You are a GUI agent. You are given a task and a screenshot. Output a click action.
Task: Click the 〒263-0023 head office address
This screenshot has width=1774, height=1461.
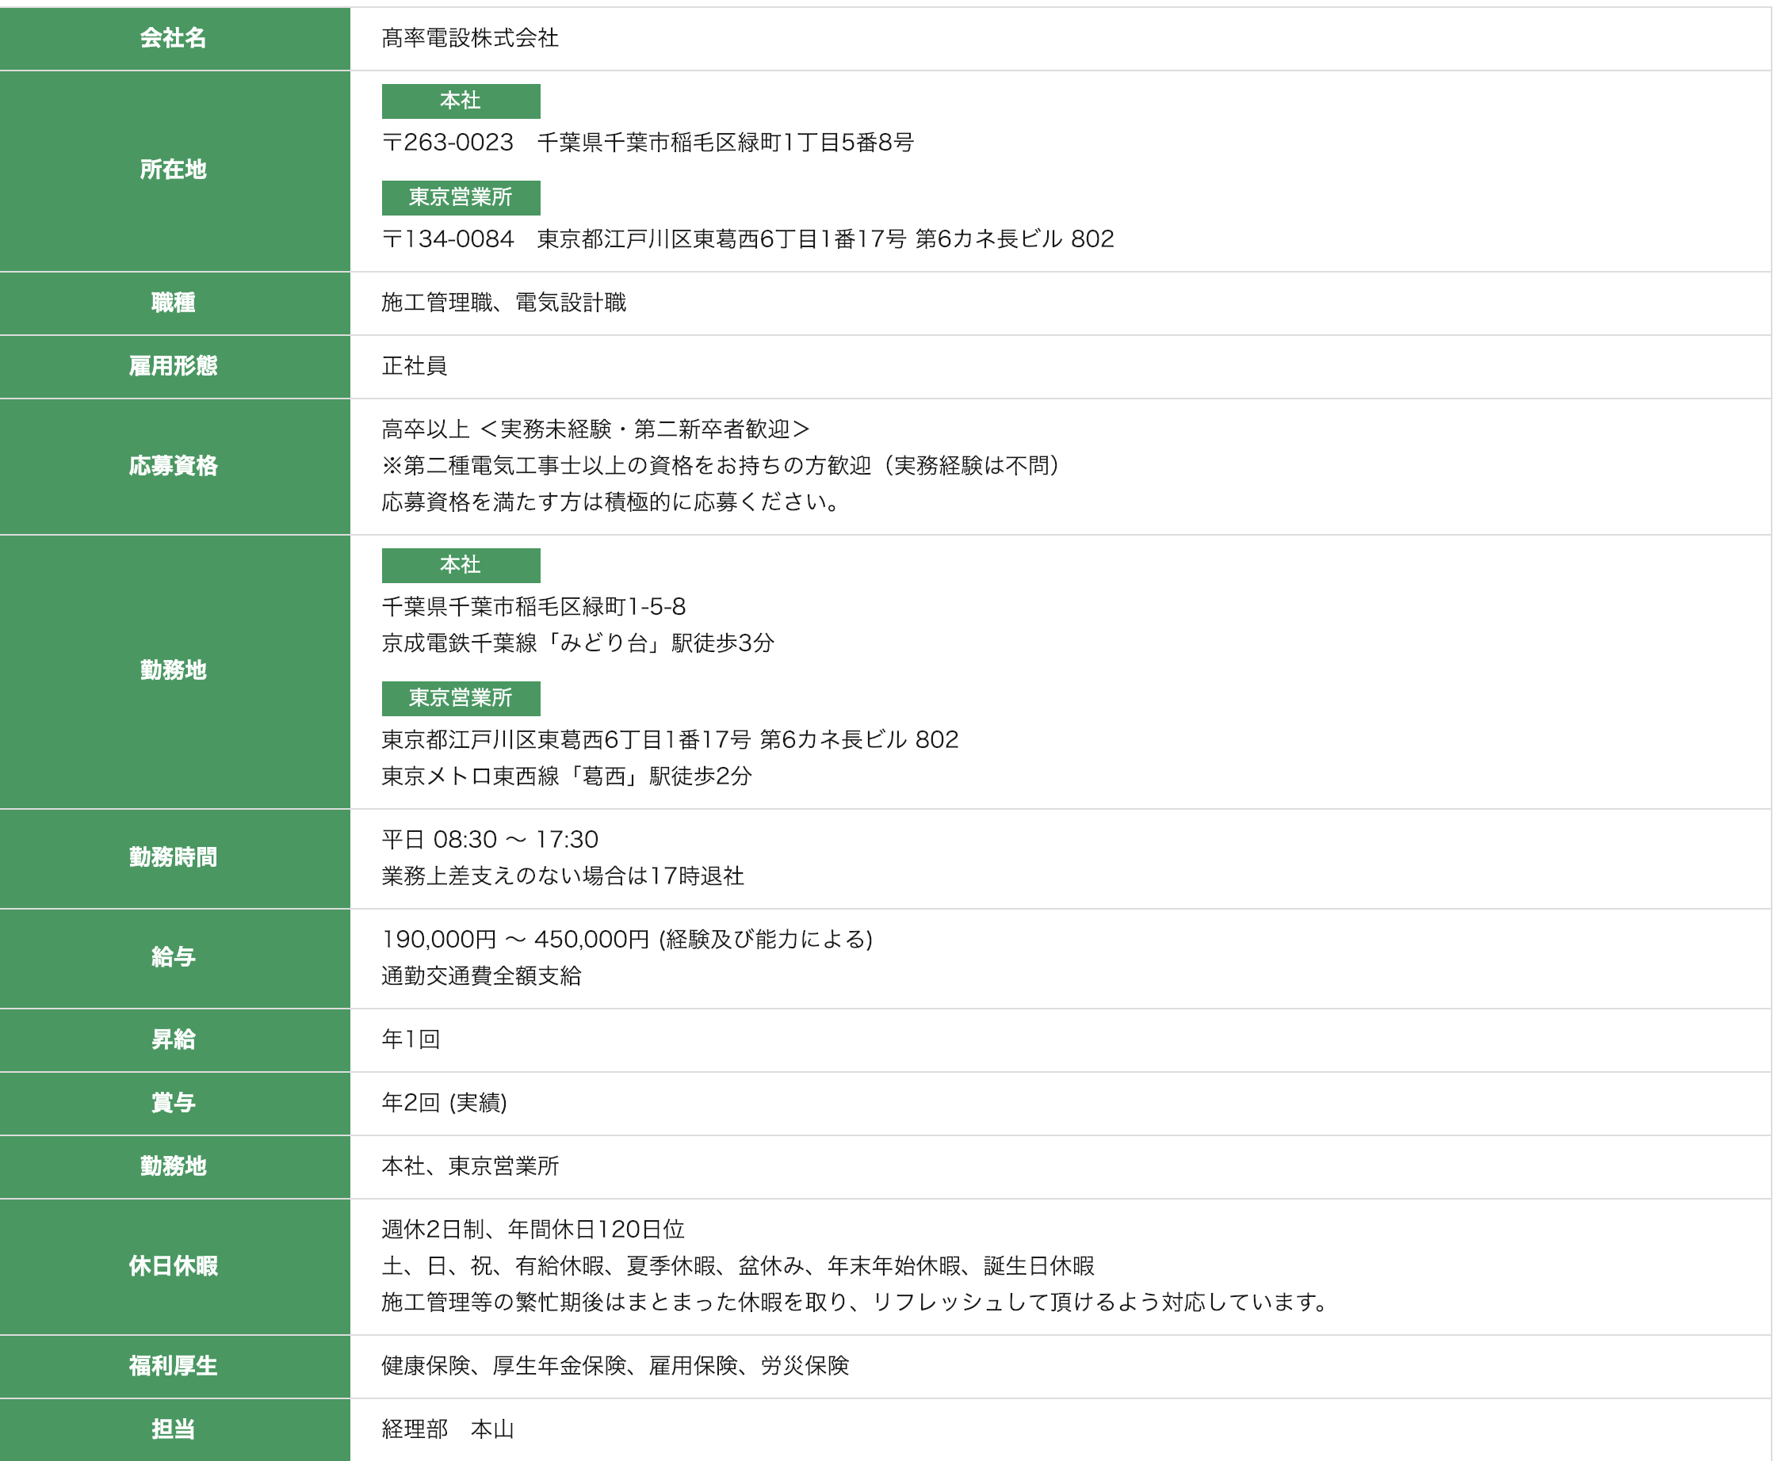click(x=647, y=143)
